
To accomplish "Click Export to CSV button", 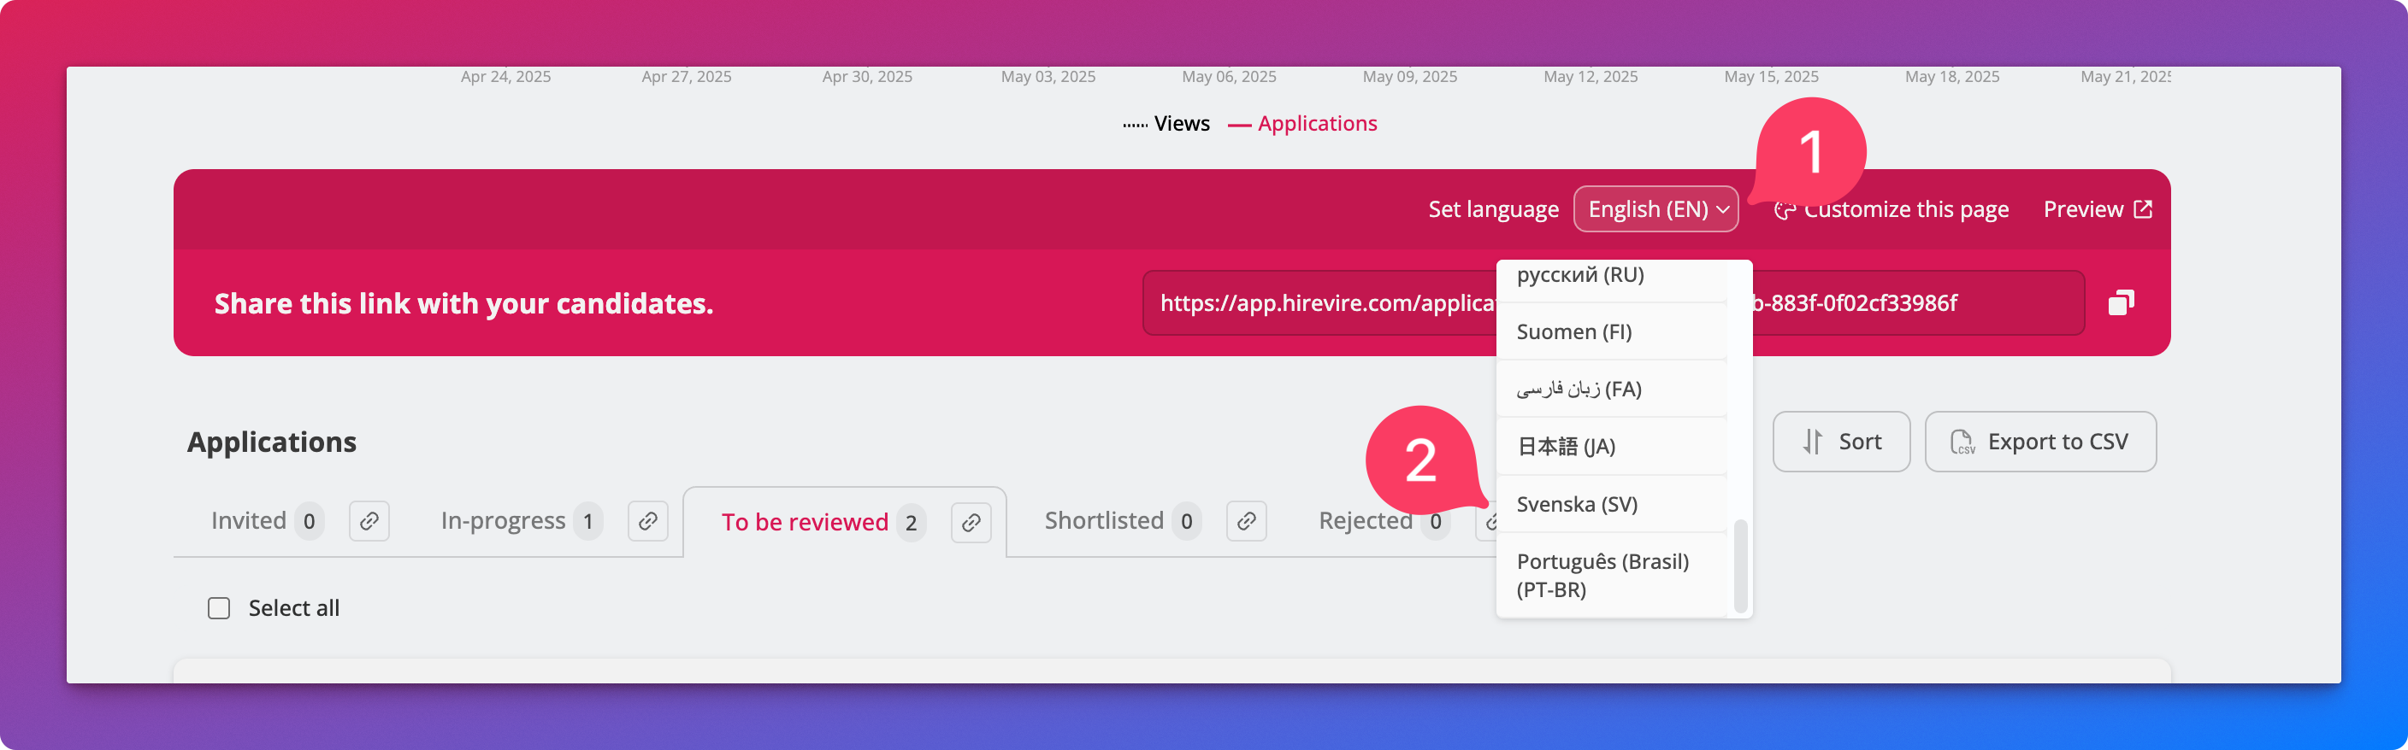I will [2039, 442].
